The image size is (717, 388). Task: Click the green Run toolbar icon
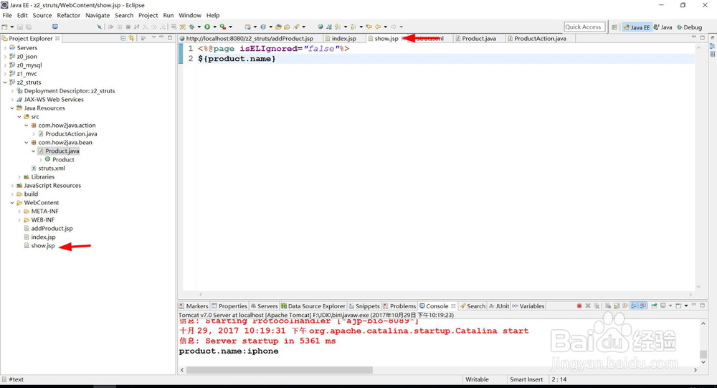(207, 27)
